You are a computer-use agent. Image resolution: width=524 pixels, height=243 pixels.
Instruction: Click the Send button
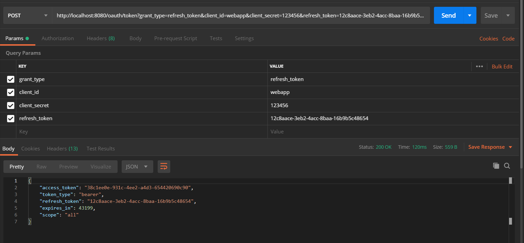tap(449, 15)
